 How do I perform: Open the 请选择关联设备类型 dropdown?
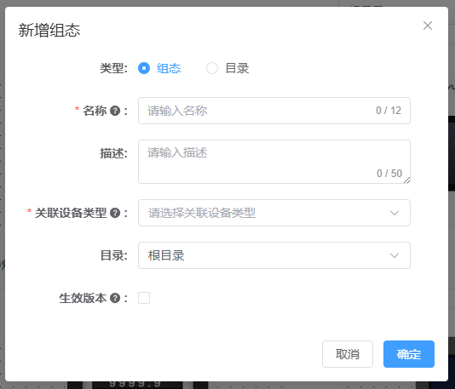click(274, 213)
